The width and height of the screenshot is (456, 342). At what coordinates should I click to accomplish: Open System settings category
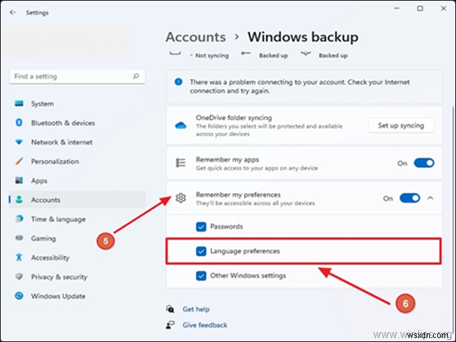[x=78, y=104]
